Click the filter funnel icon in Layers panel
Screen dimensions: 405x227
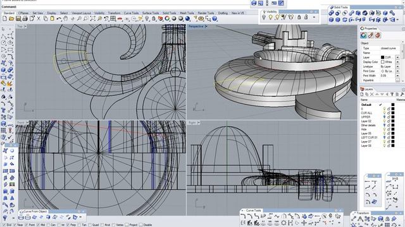(392, 94)
